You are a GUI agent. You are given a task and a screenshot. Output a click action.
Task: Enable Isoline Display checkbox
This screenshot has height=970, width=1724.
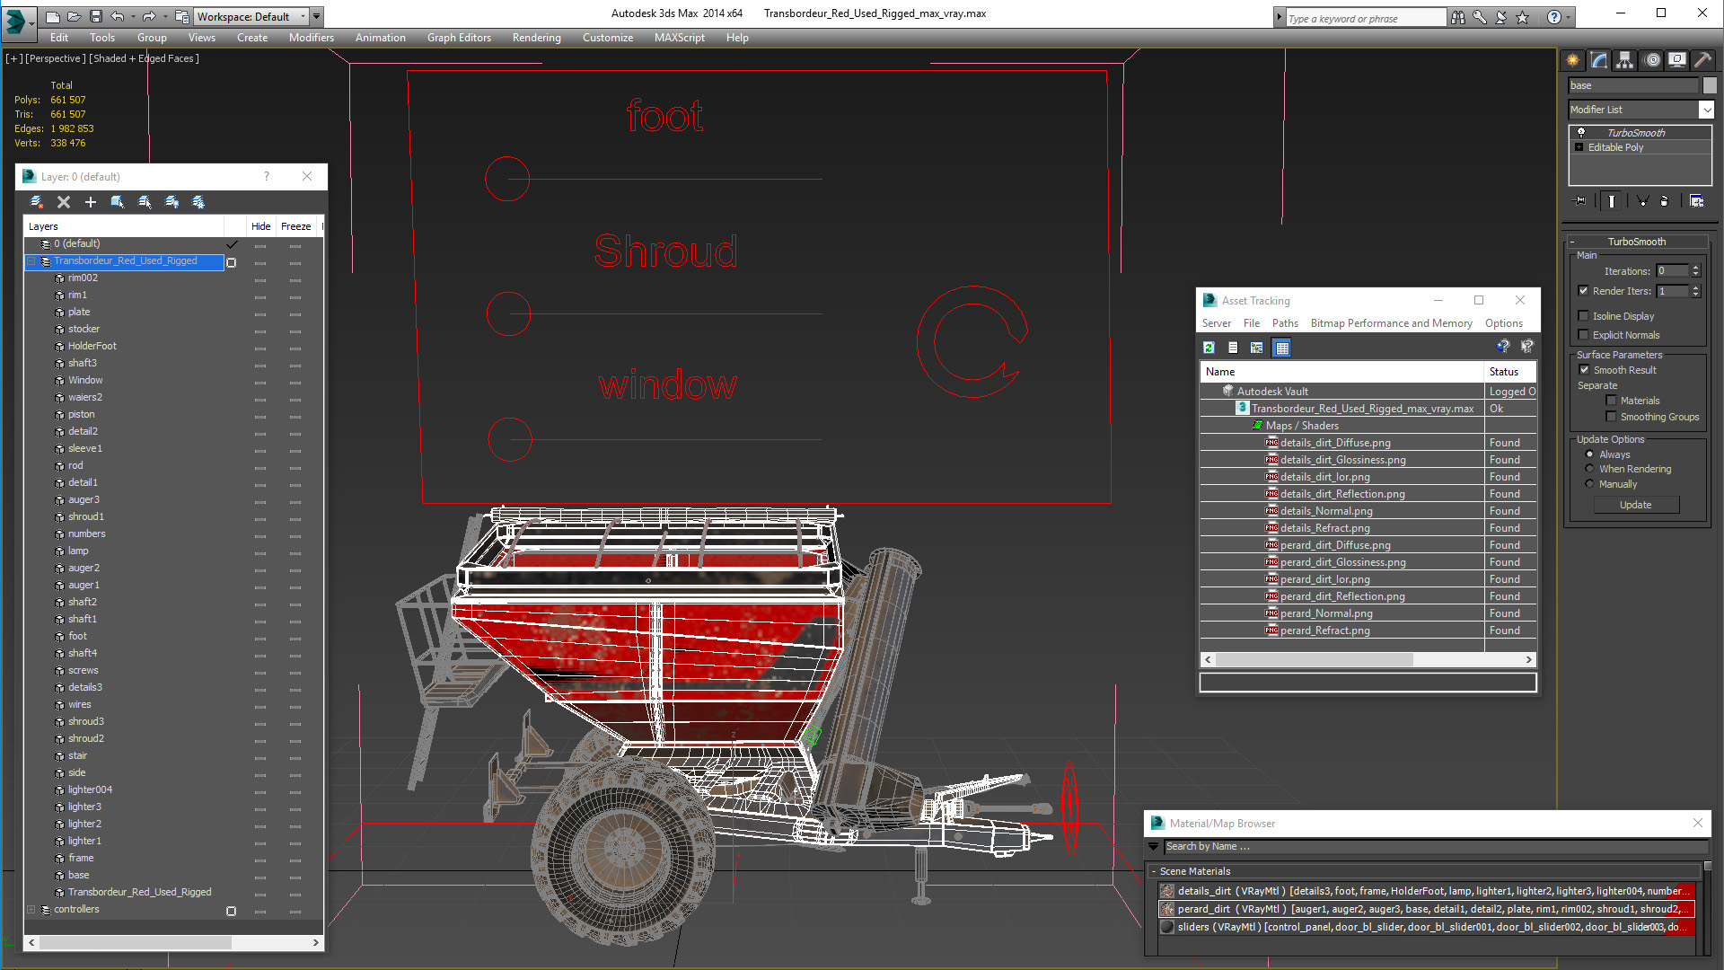pos(1584,316)
